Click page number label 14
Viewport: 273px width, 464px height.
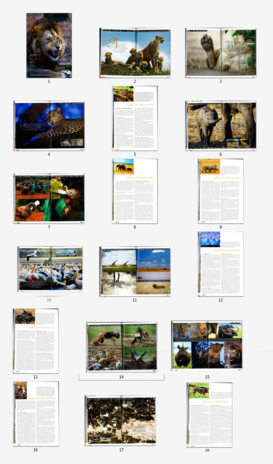point(121,376)
